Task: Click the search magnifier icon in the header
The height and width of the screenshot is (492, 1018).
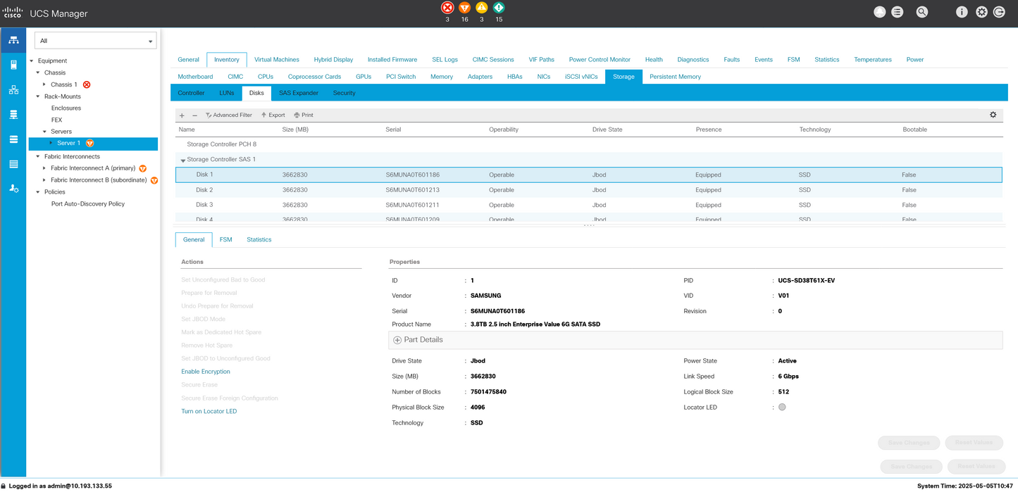Action: [921, 12]
